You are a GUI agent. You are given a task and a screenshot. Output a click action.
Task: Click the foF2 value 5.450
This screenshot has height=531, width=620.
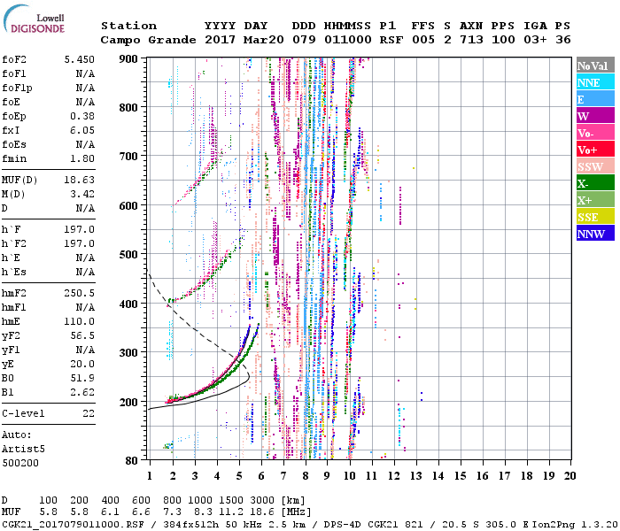coord(79,59)
